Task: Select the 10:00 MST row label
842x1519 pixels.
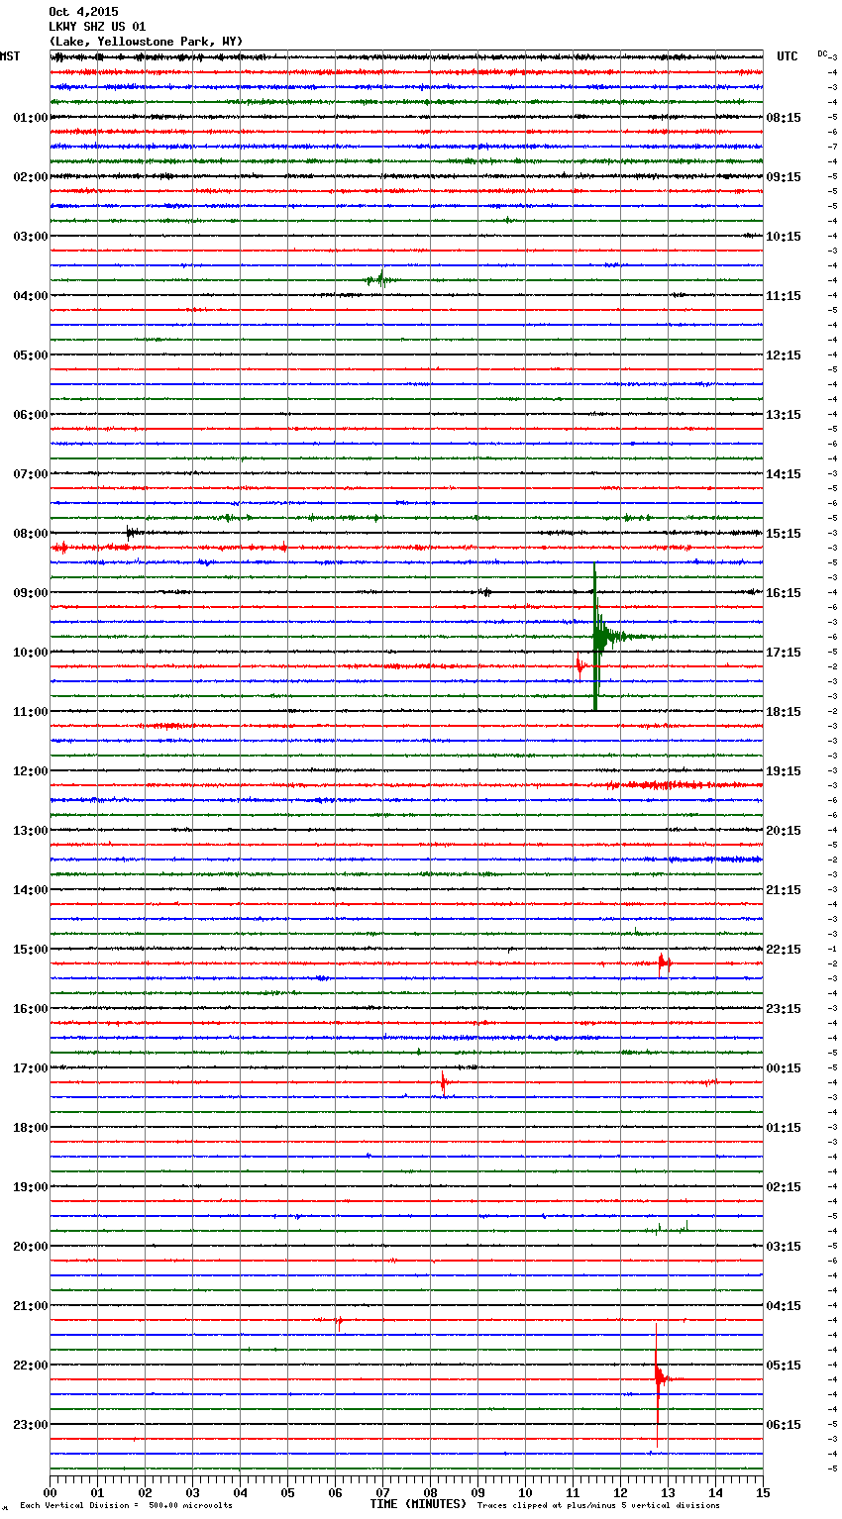Action: (x=31, y=653)
